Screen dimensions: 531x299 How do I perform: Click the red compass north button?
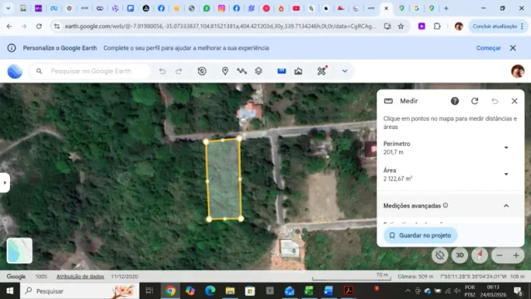479,255
